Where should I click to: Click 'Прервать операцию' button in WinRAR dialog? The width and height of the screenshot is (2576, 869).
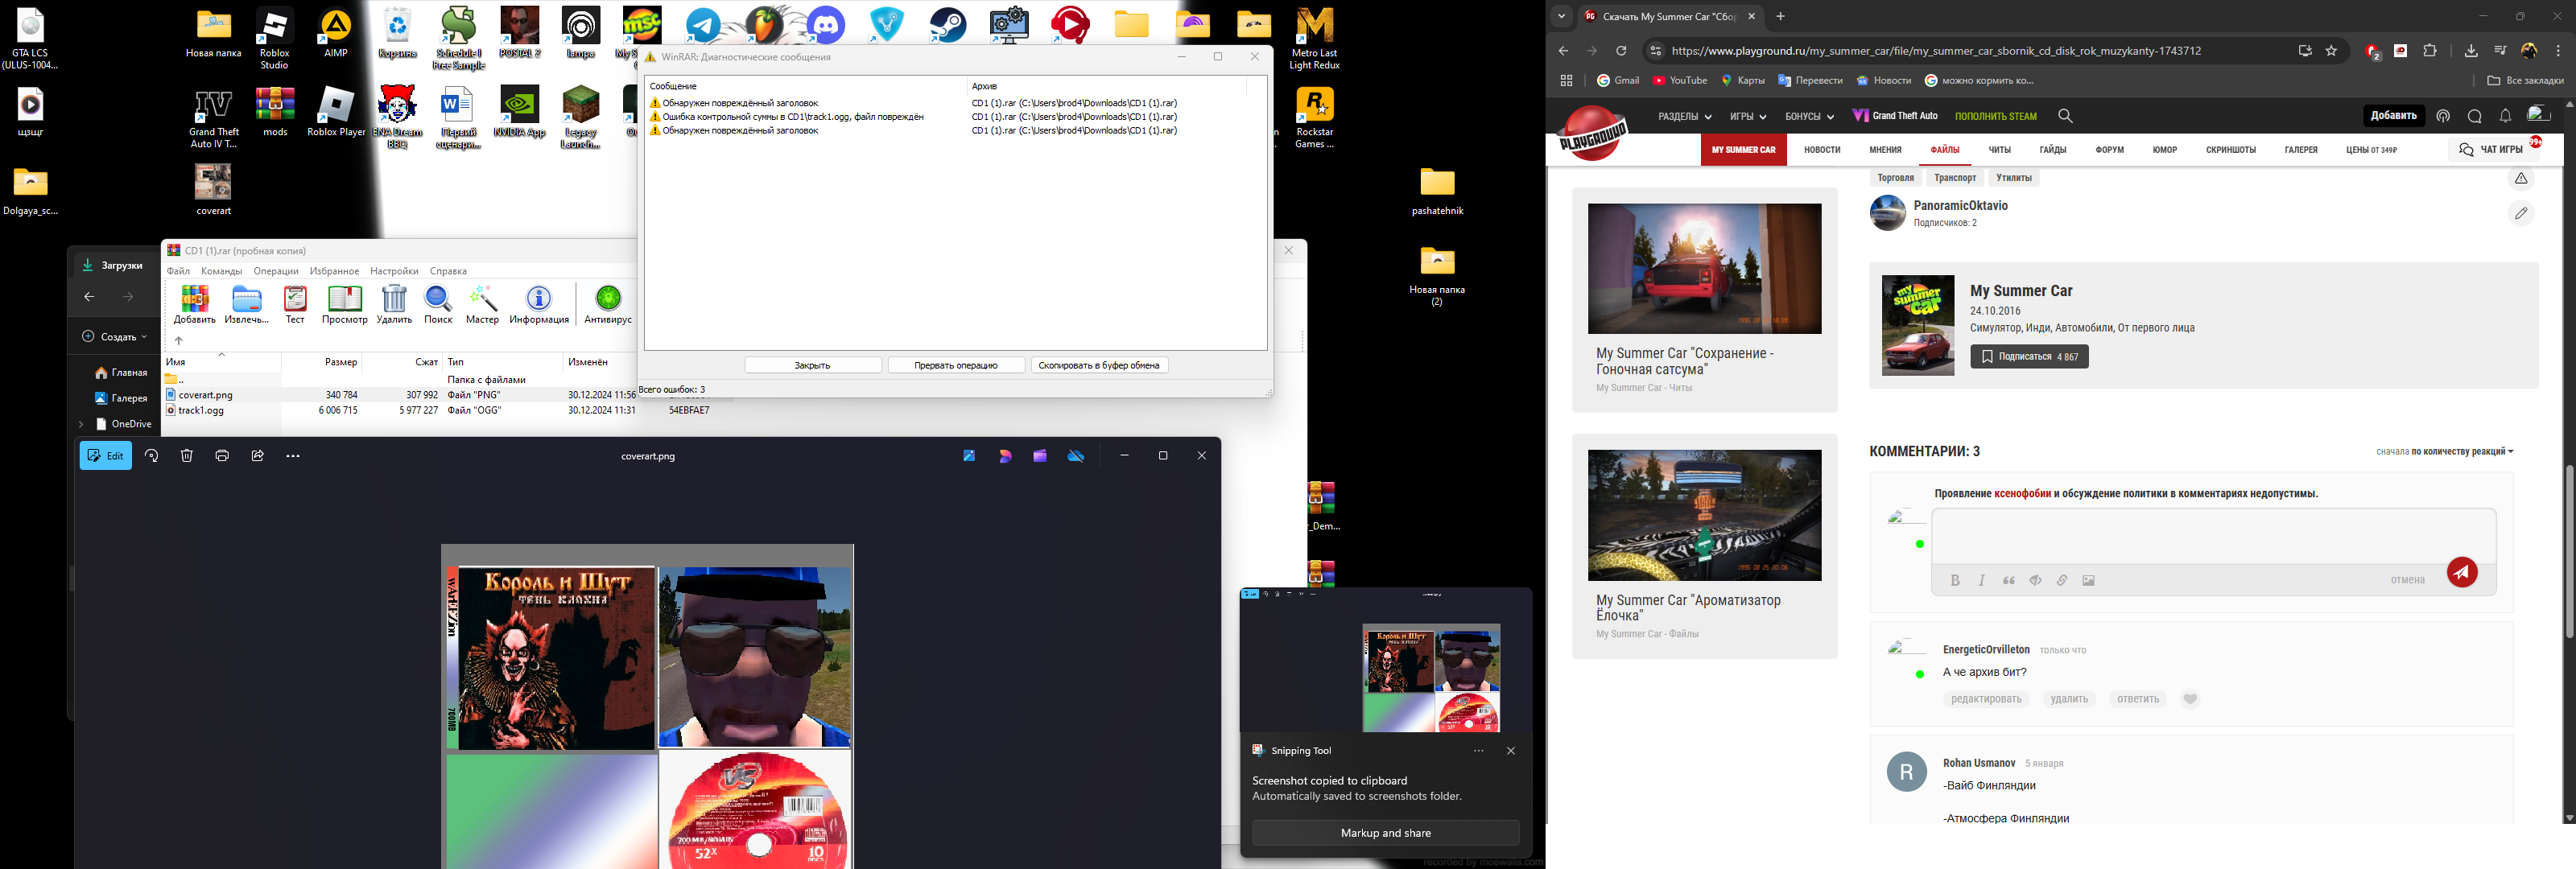[x=956, y=365]
